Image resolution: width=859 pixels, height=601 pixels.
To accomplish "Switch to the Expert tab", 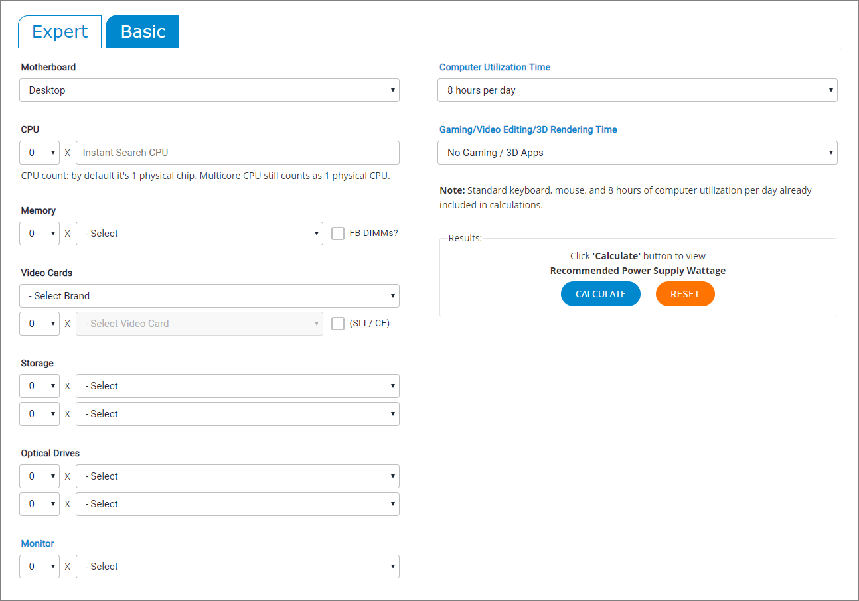I will pos(60,32).
